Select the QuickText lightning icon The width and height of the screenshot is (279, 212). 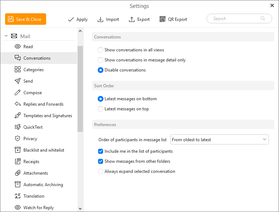(x=17, y=127)
